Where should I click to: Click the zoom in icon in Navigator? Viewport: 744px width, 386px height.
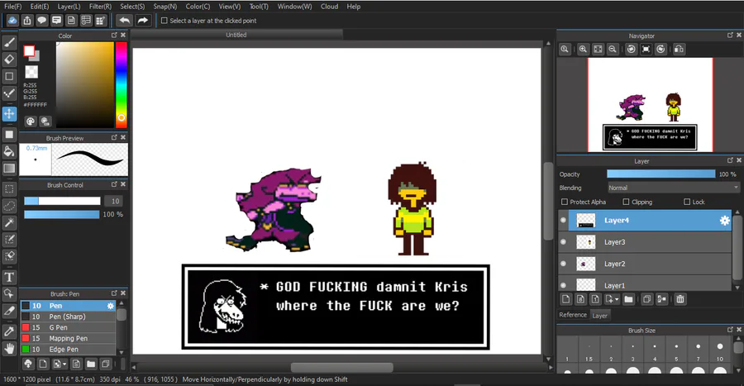pos(583,50)
